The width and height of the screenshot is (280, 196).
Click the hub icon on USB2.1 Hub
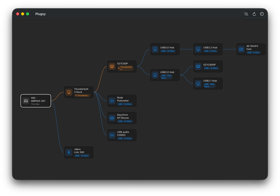[x=198, y=83]
